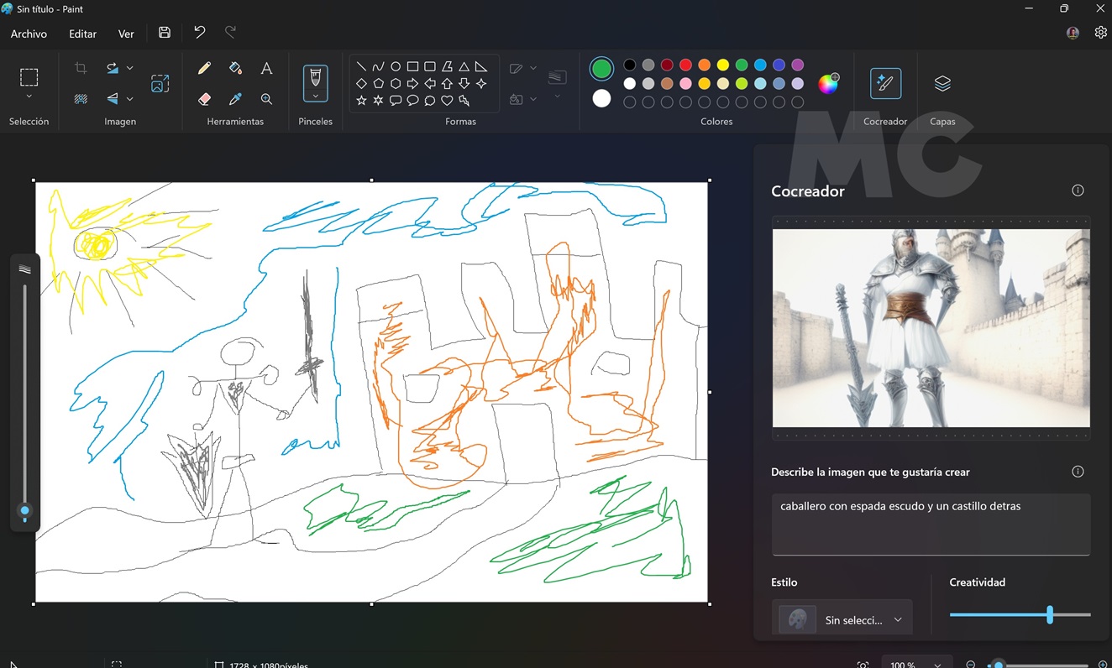Pick the red color swatch
Viewport: 1112px width, 668px height.
(x=685, y=65)
